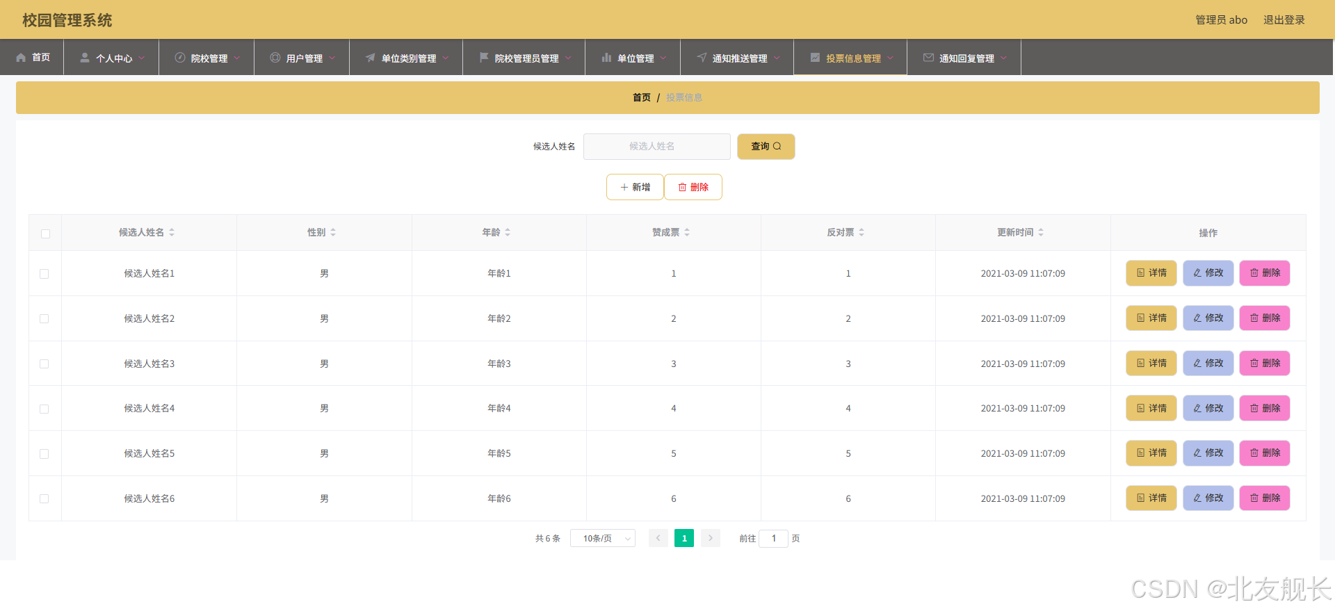Click 首页 in the breadcrumb
This screenshot has width=1335, height=611.
coord(642,97)
